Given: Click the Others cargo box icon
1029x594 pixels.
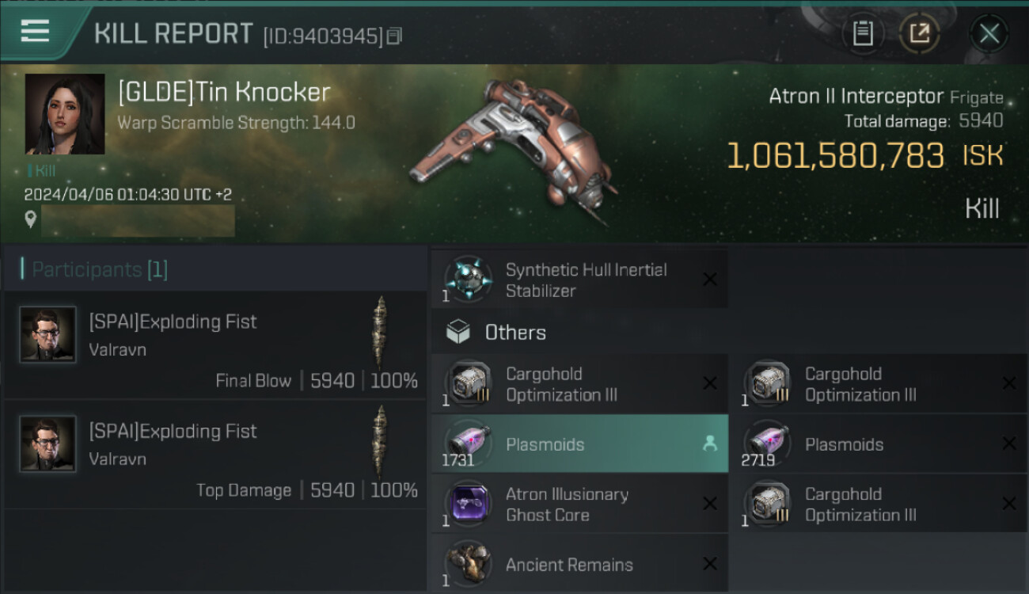Looking at the screenshot, I should point(458,333).
